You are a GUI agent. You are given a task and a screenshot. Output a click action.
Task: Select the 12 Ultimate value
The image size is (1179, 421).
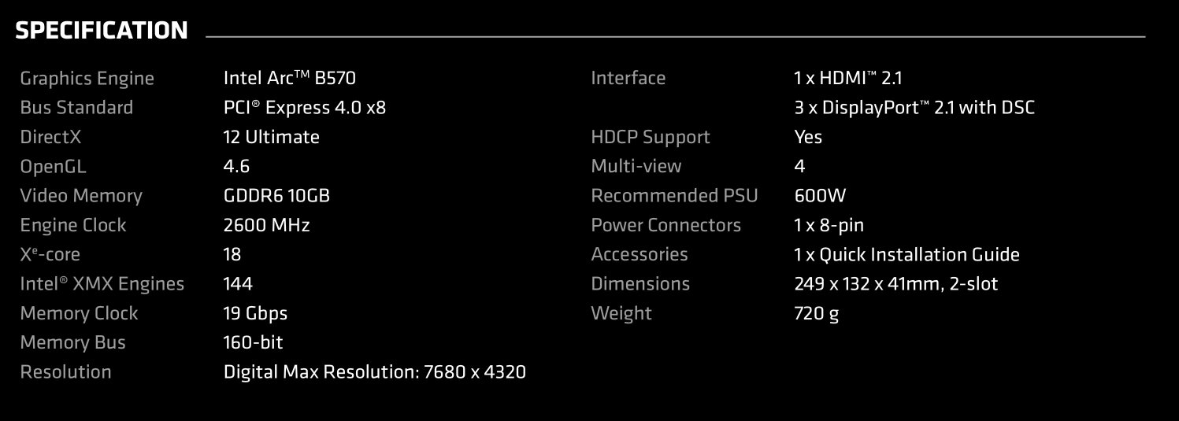tap(272, 137)
